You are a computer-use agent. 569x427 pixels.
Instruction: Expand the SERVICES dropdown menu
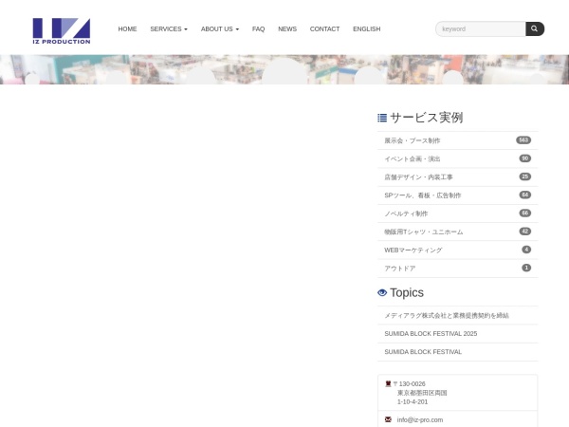(169, 29)
